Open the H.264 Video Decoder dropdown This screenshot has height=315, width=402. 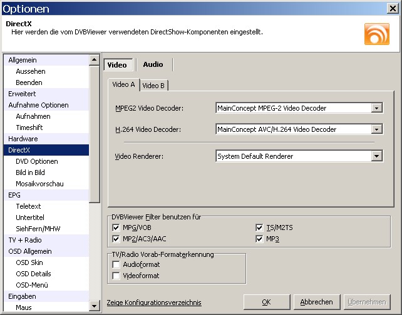[x=376, y=129]
